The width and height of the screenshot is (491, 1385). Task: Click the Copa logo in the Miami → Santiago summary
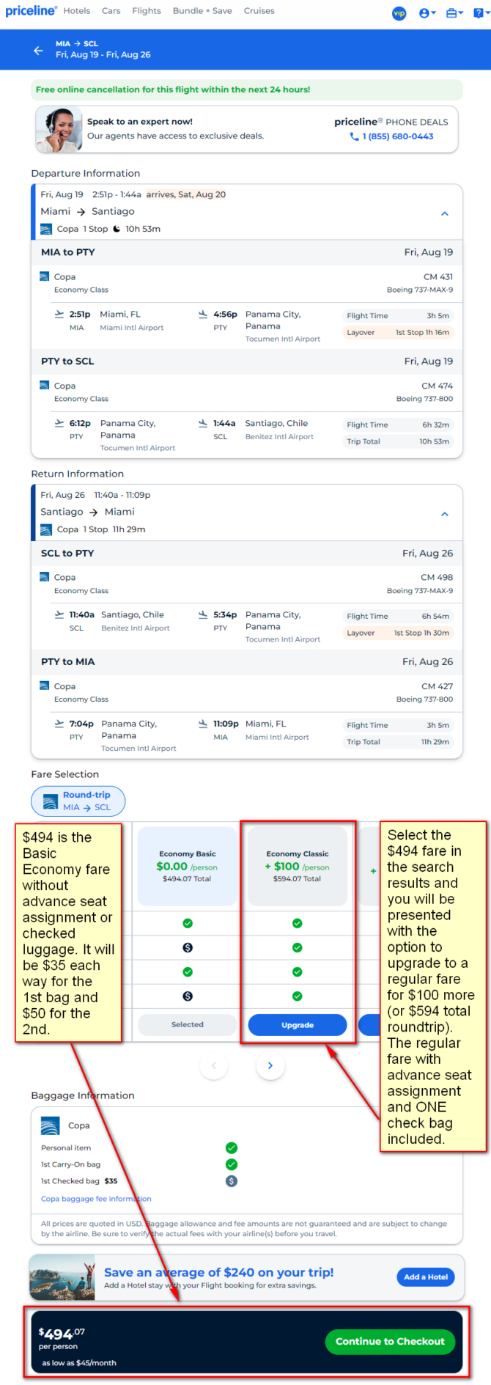pyautogui.click(x=46, y=229)
